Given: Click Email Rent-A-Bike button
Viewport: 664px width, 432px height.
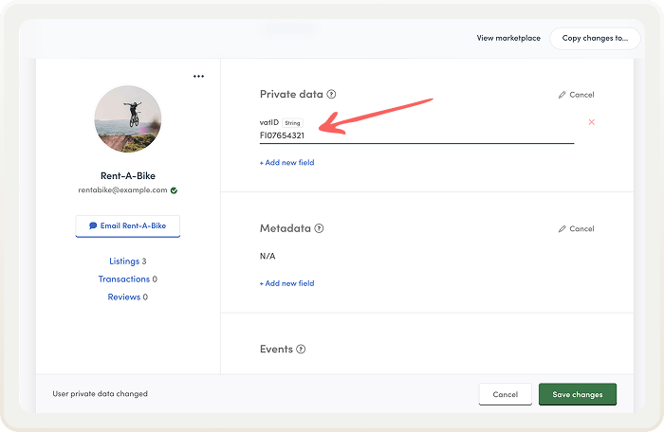Looking at the screenshot, I should click(x=128, y=225).
